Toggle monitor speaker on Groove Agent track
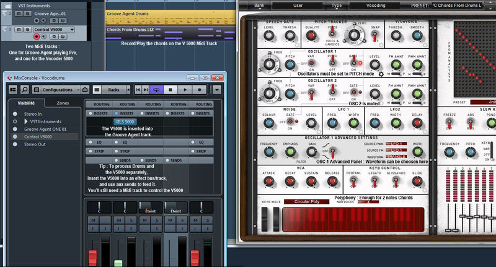The height and width of the screenshot is (267, 496). (43, 21)
